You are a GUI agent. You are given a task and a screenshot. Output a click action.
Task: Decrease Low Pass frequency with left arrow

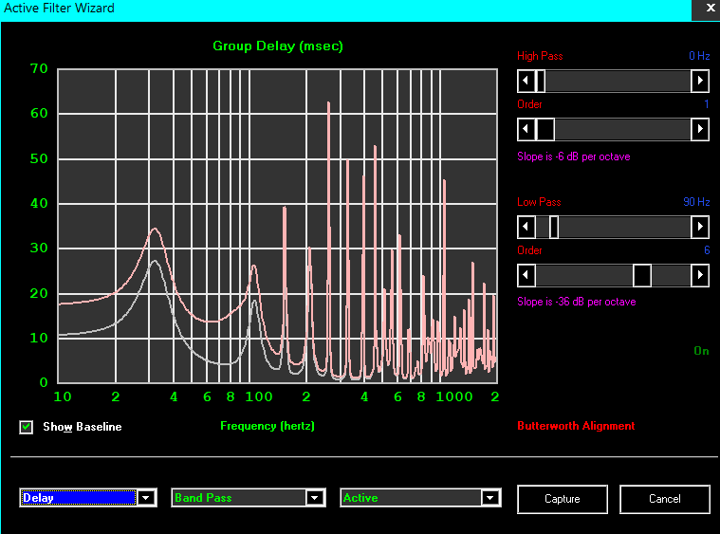pyautogui.click(x=526, y=227)
